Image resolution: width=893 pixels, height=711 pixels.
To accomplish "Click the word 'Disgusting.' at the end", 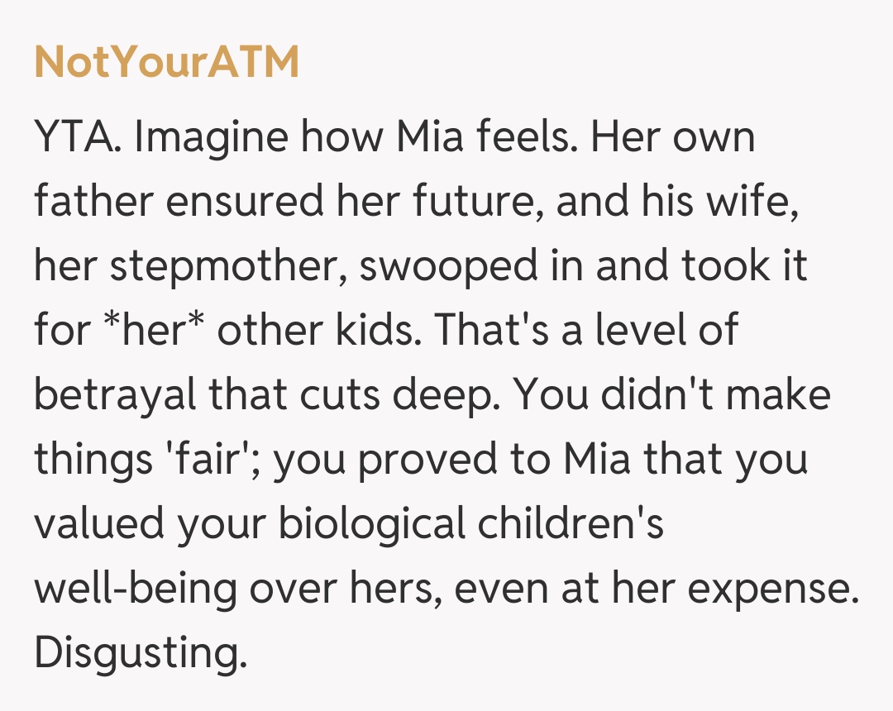I will tap(141, 654).
